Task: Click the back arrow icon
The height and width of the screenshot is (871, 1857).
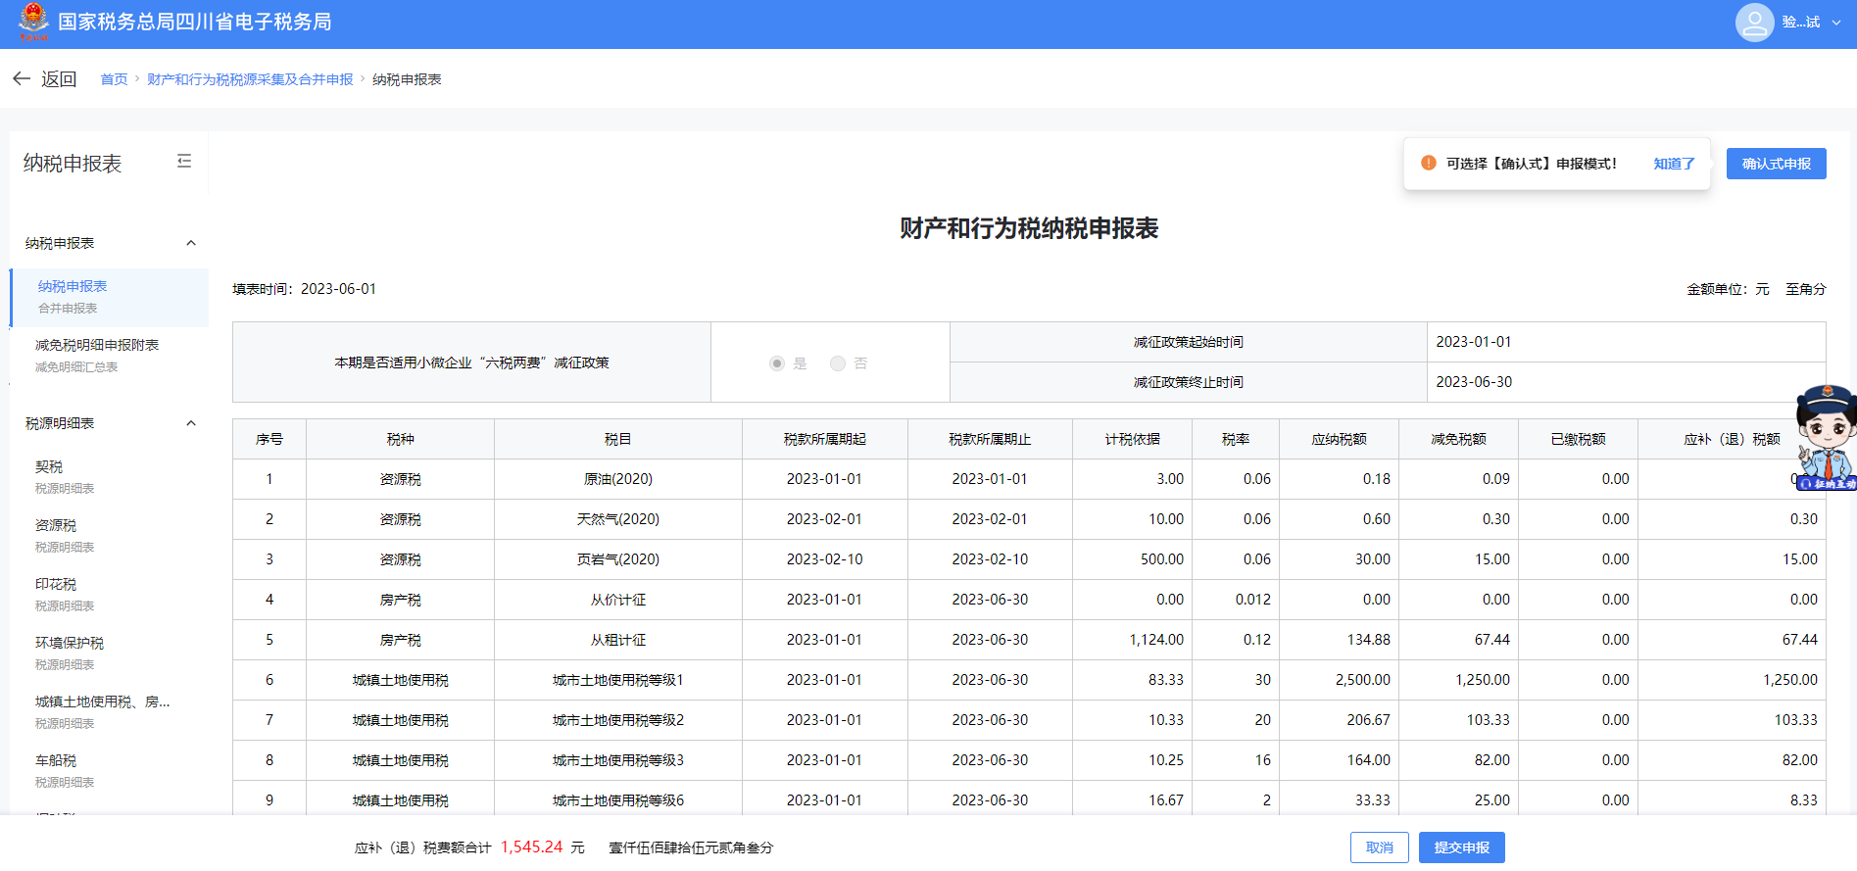Action: (x=22, y=78)
